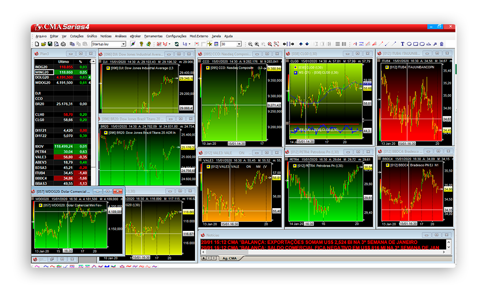
Task: Click the green refresh arrows icon
Action: coord(177,44)
